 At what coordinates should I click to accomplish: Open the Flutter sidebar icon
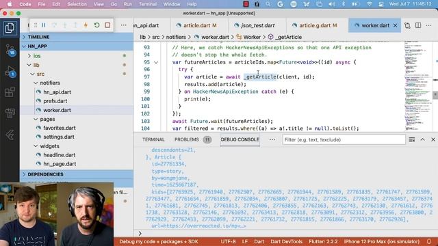click(x=10, y=135)
